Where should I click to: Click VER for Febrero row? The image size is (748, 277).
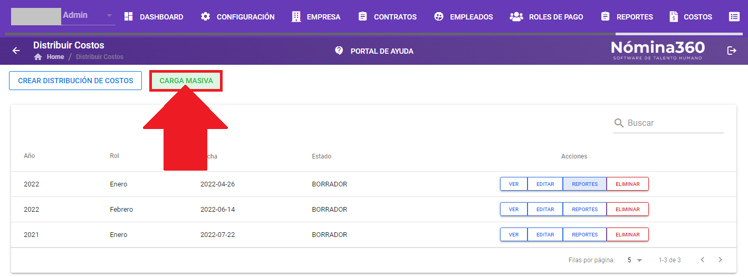click(514, 210)
